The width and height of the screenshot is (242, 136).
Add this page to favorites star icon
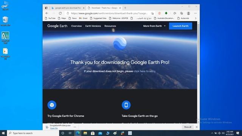152,14
